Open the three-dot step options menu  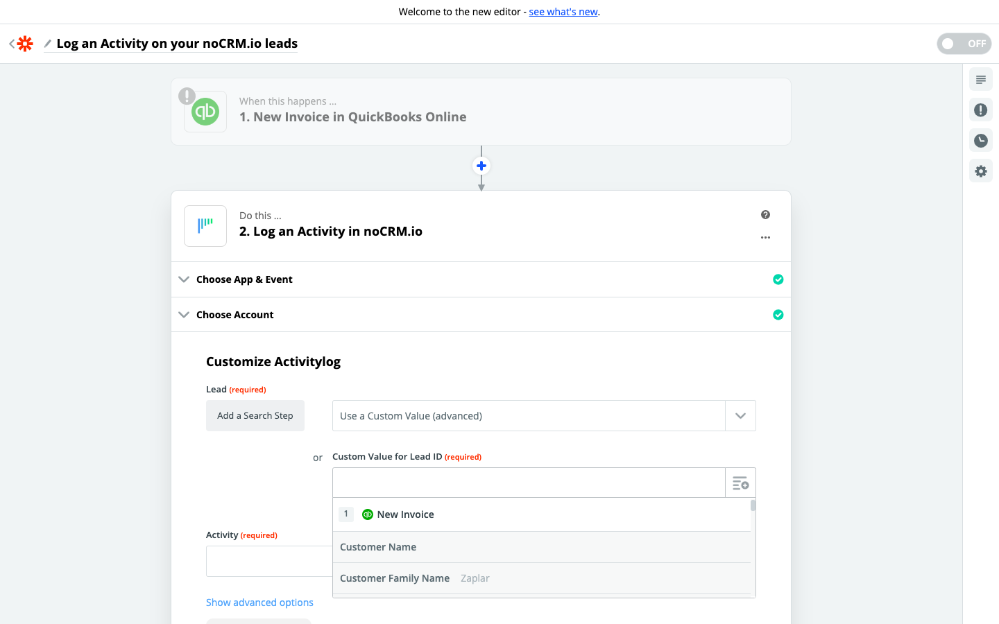[765, 238]
